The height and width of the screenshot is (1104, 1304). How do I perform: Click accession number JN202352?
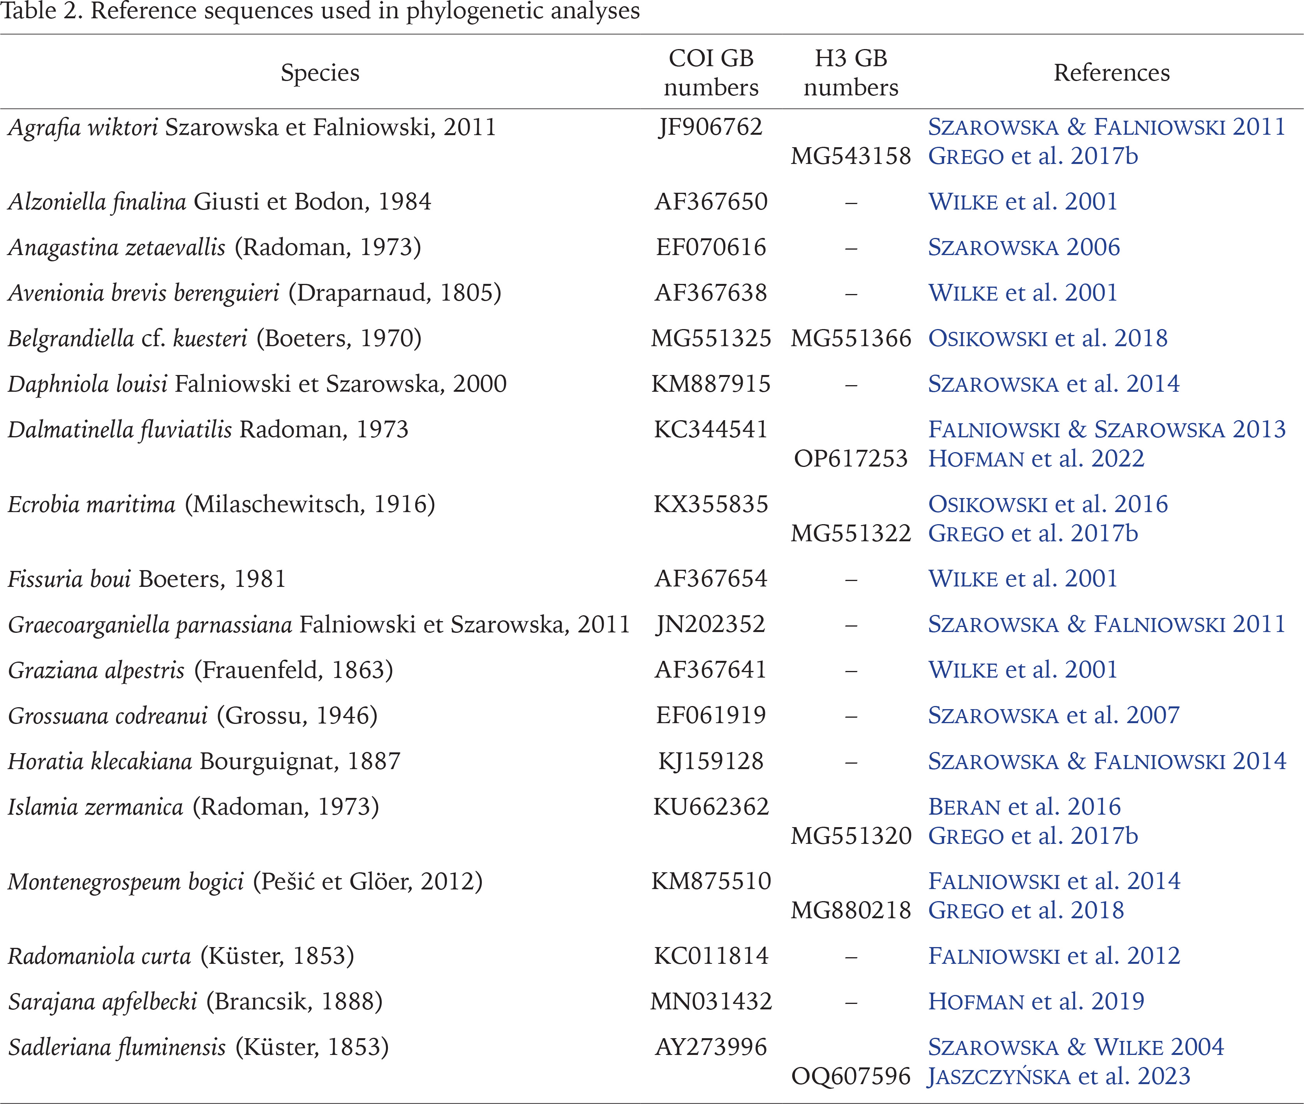pos(710,624)
